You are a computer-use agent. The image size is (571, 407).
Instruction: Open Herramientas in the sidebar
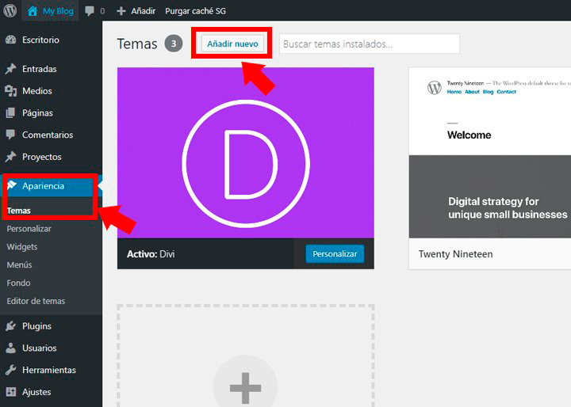[x=51, y=370]
